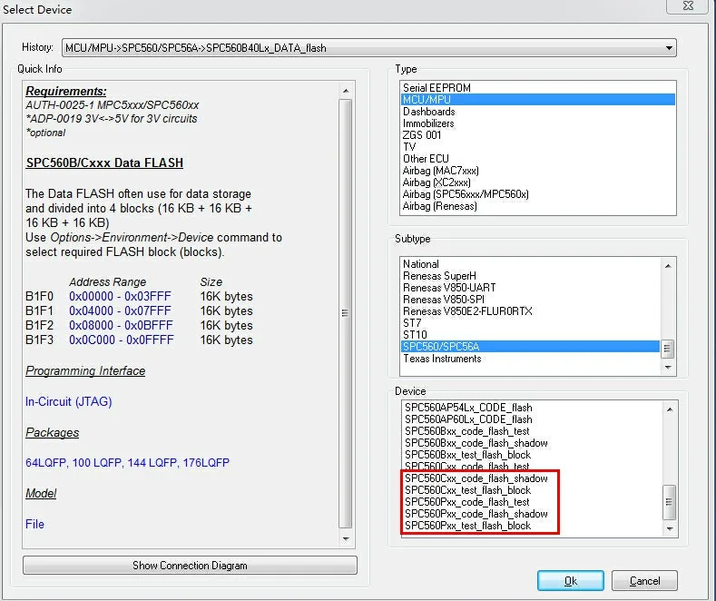Click Quick Info scroll down arrow
The height and width of the screenshot is (601, 716).
click(346, 539)
